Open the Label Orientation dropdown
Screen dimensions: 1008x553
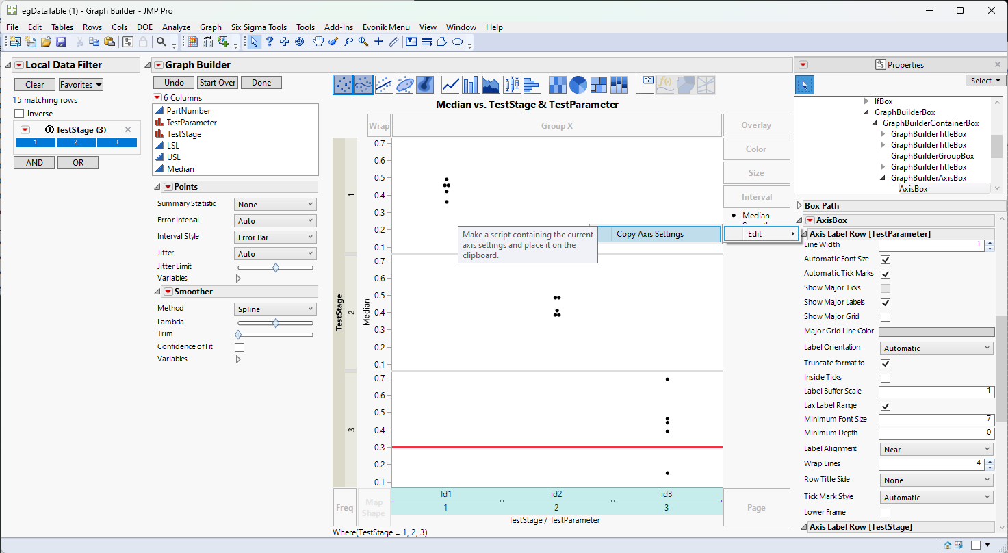[x=936, y=348]
